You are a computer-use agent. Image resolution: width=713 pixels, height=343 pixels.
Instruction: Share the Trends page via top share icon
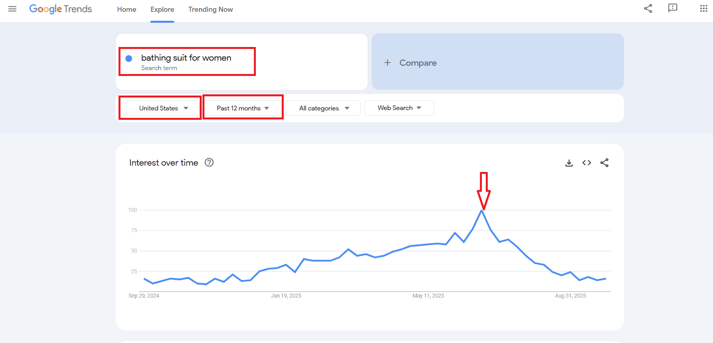[x=647, y=8]
